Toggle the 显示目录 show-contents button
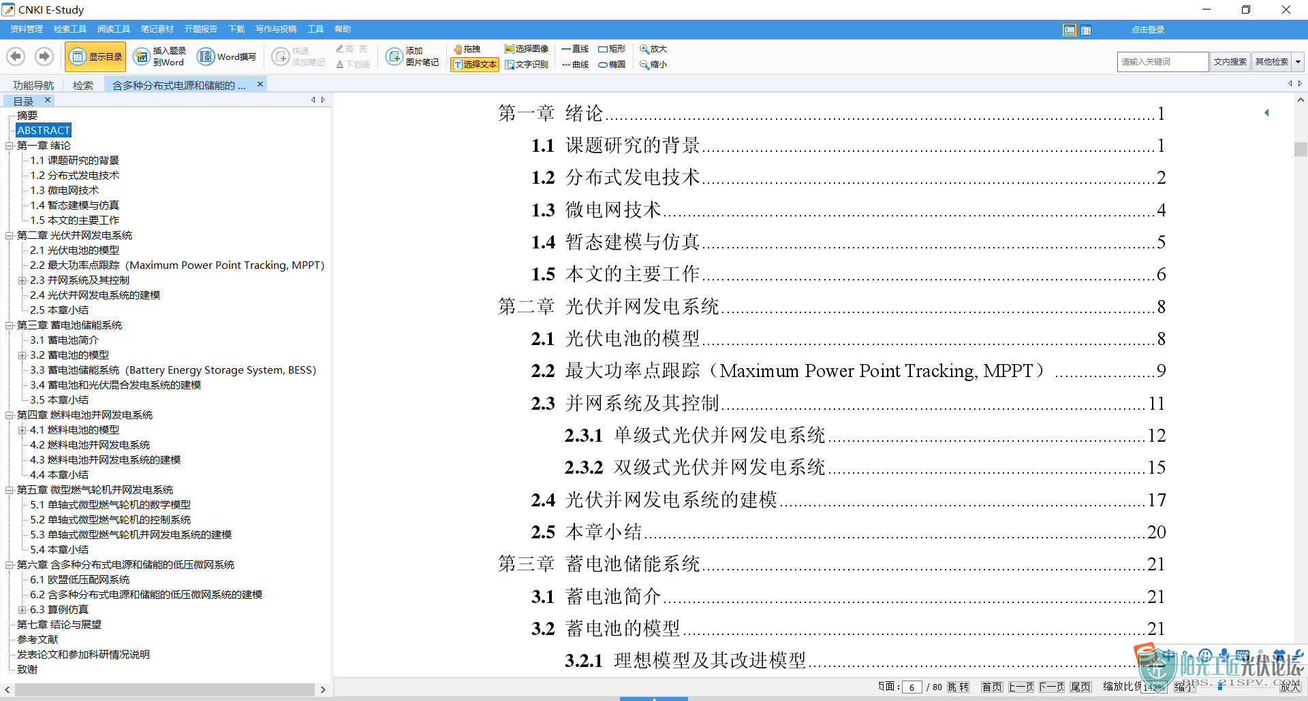 96,56
